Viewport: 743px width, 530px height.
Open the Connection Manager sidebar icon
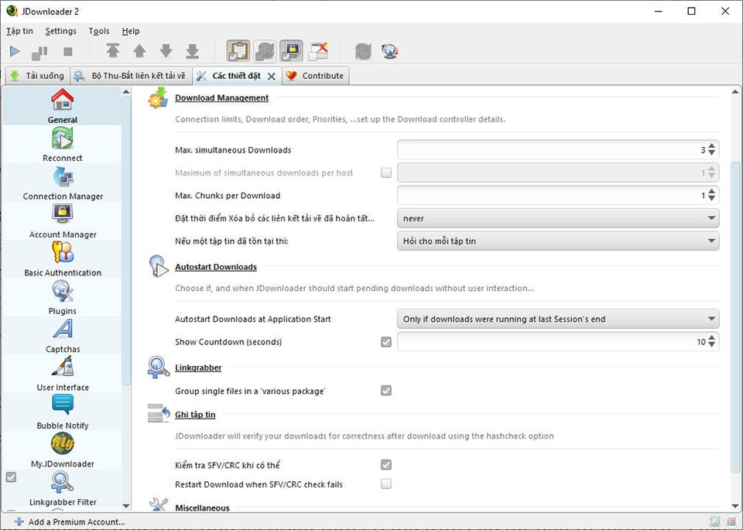pyautogui.click(x=62, y=179)
